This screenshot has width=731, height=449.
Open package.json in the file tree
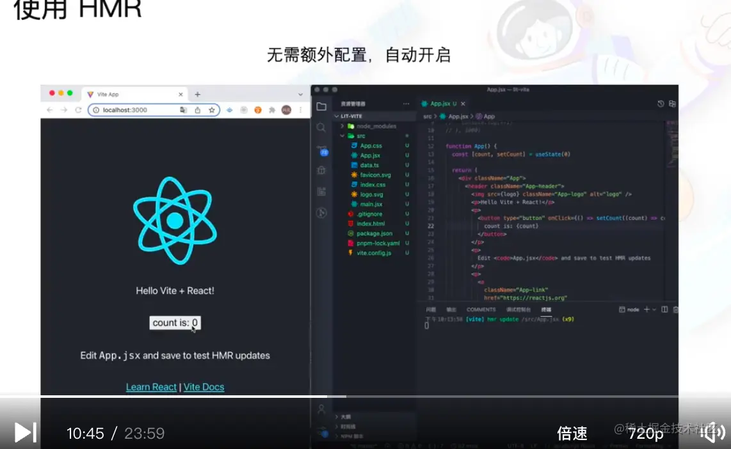point(374,234)
